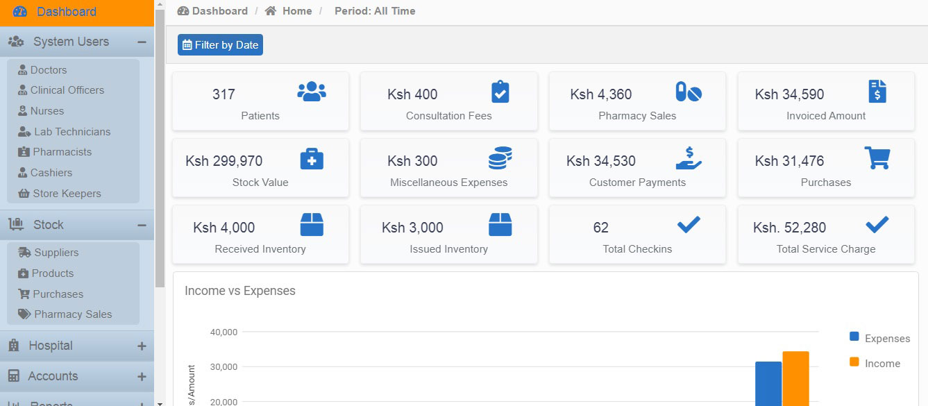The image size is (928, 406).
Task: Expand the Accounts sidebar section
Action: [142, 377]
